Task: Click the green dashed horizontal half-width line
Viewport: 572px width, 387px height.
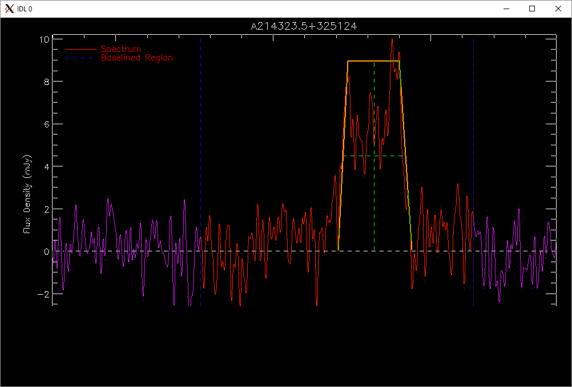Action: pyautogui.click(x=373, y=156)
